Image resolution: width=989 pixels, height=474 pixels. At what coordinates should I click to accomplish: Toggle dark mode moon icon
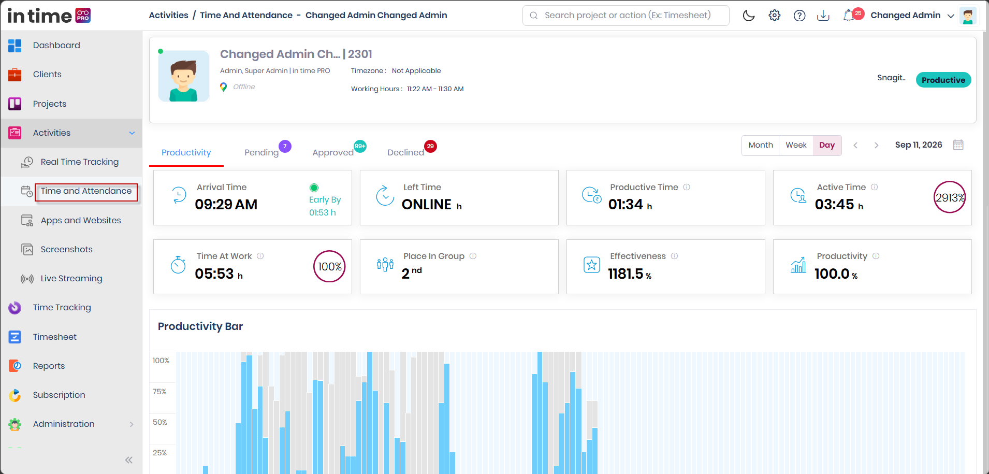[x=749, y=16]
